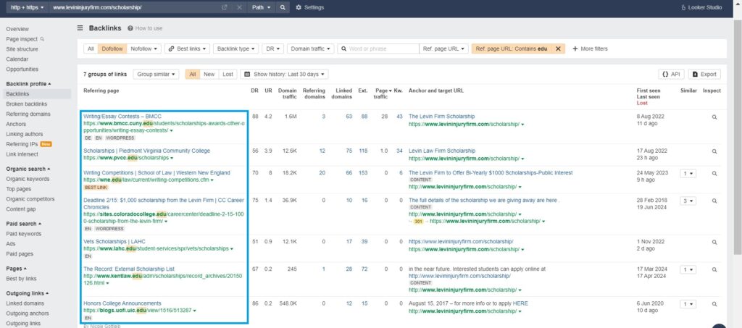Open Settings gear in top bar
The image size is (742, 328).
[x=309, y=7]
